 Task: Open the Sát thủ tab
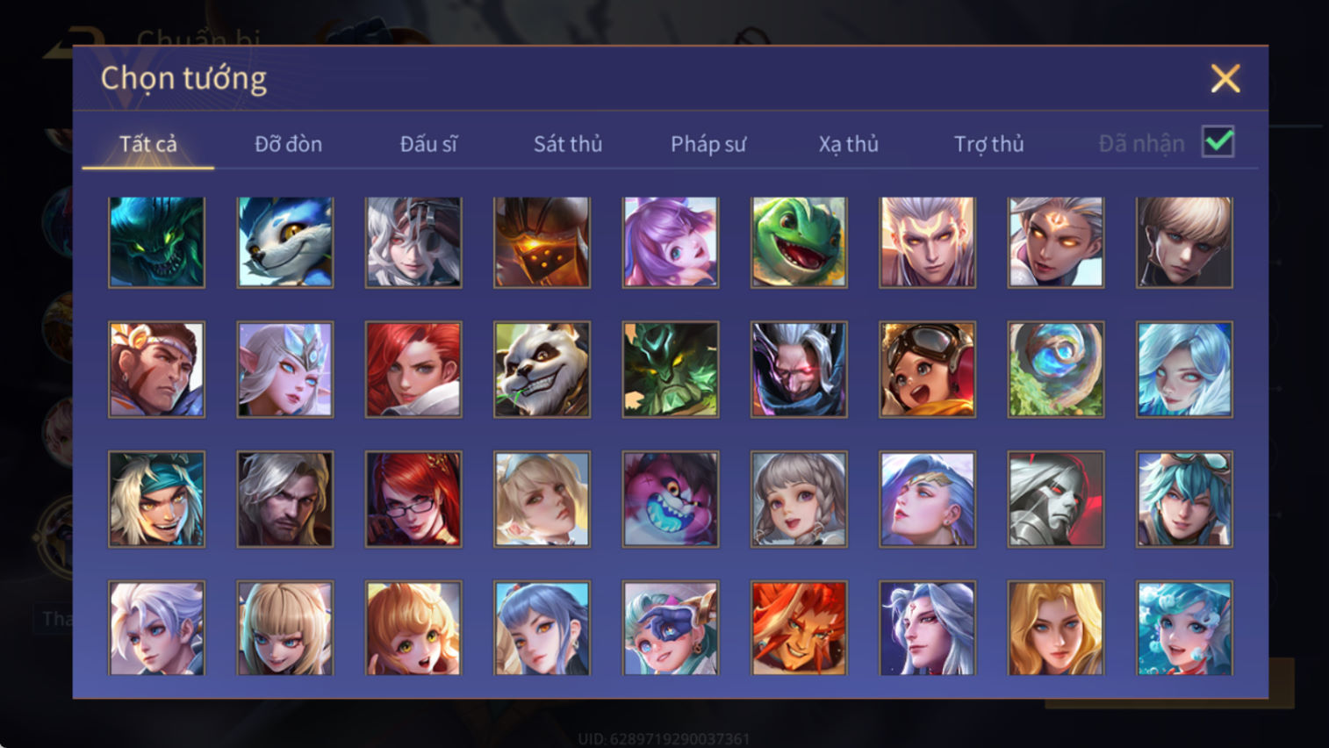(568, 144)
